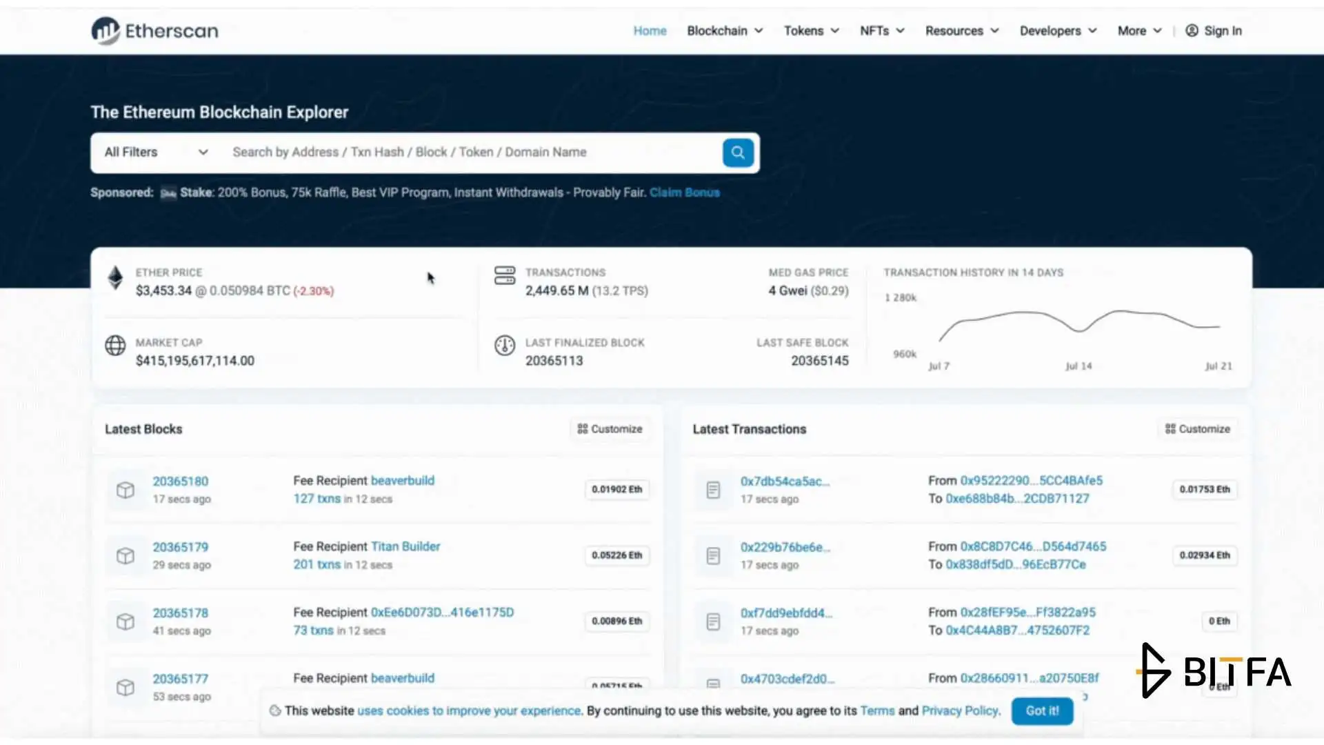The height and width of the screenshot is (745, 1324).
Task: Click the blue search magnifier button
Action: pyautogui.click(x=737, y=152)
